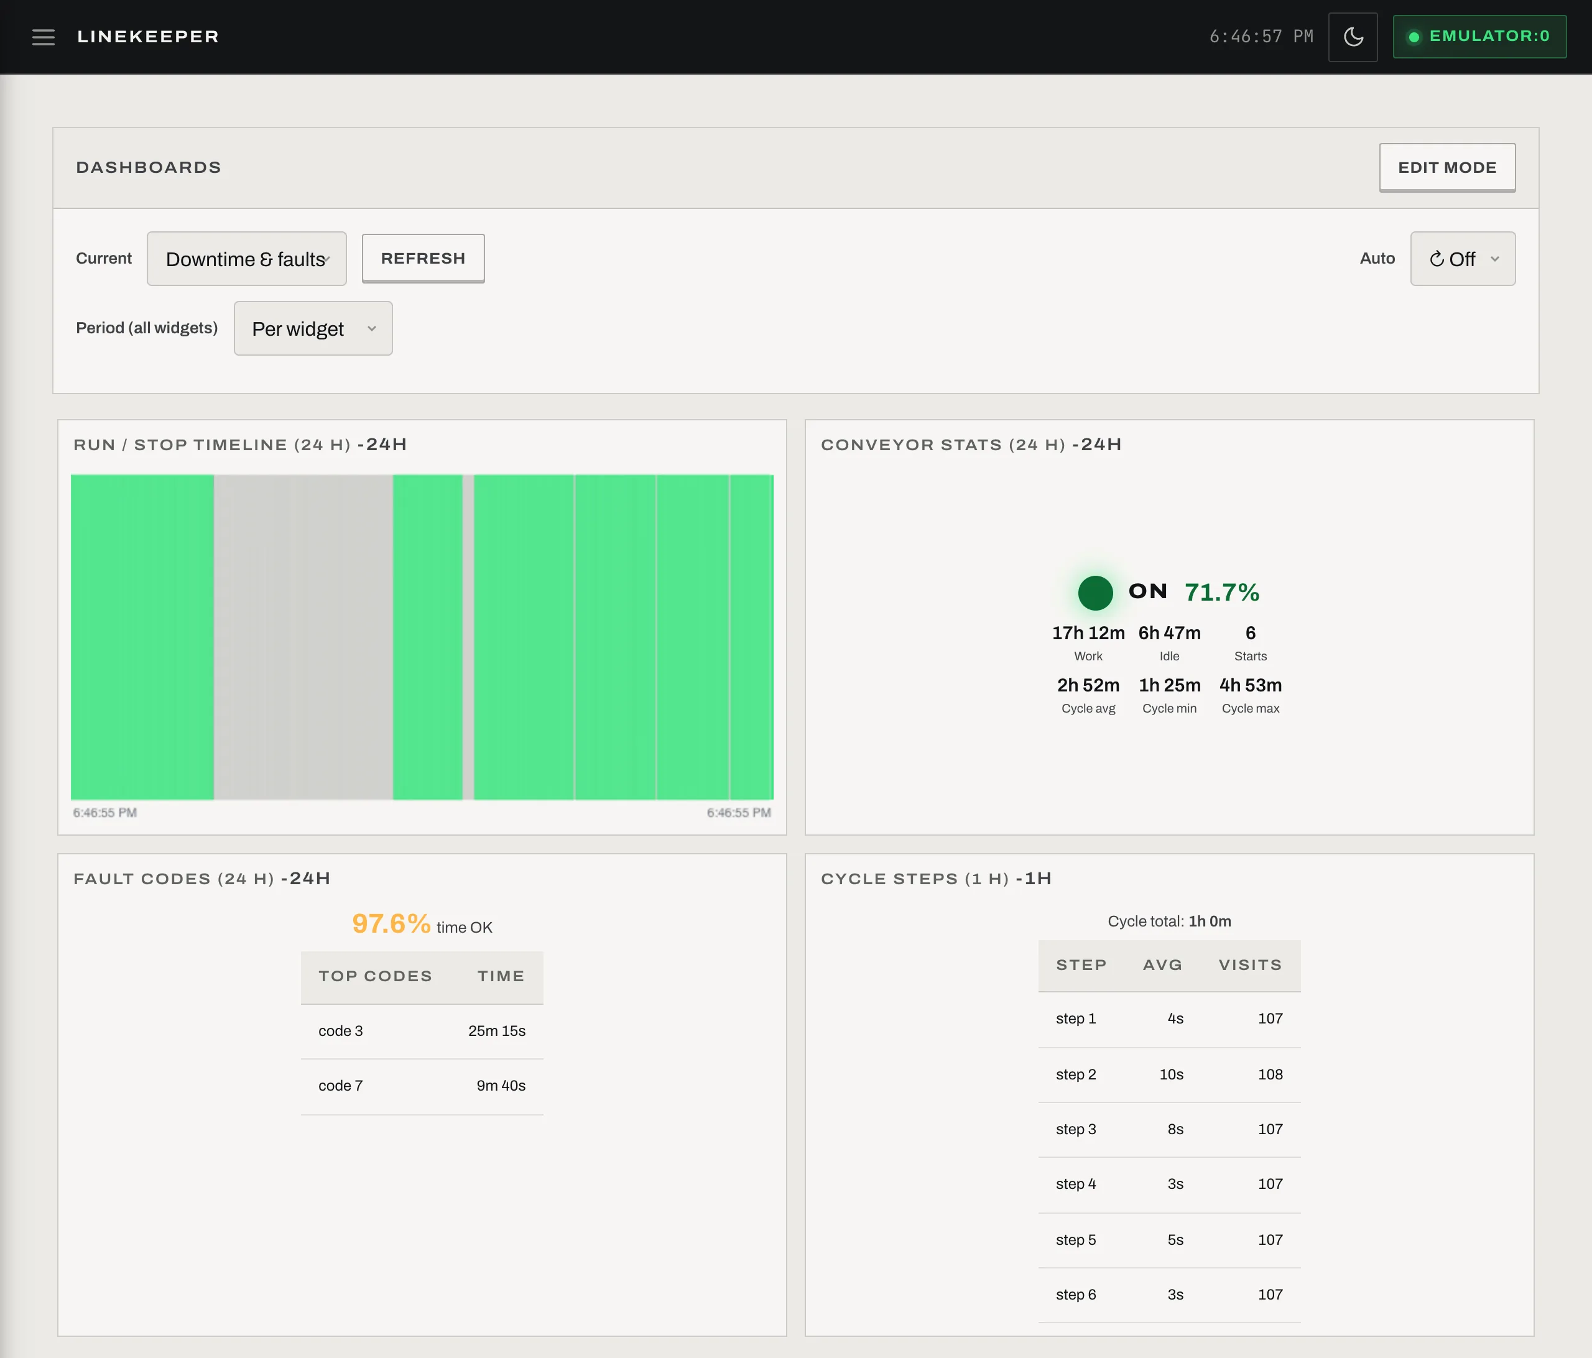Image resolution: width=1592 pixels, height=1358 pixels.
Task: Click the 2h 52m Cycle avg value
Action: point(1088,685)
